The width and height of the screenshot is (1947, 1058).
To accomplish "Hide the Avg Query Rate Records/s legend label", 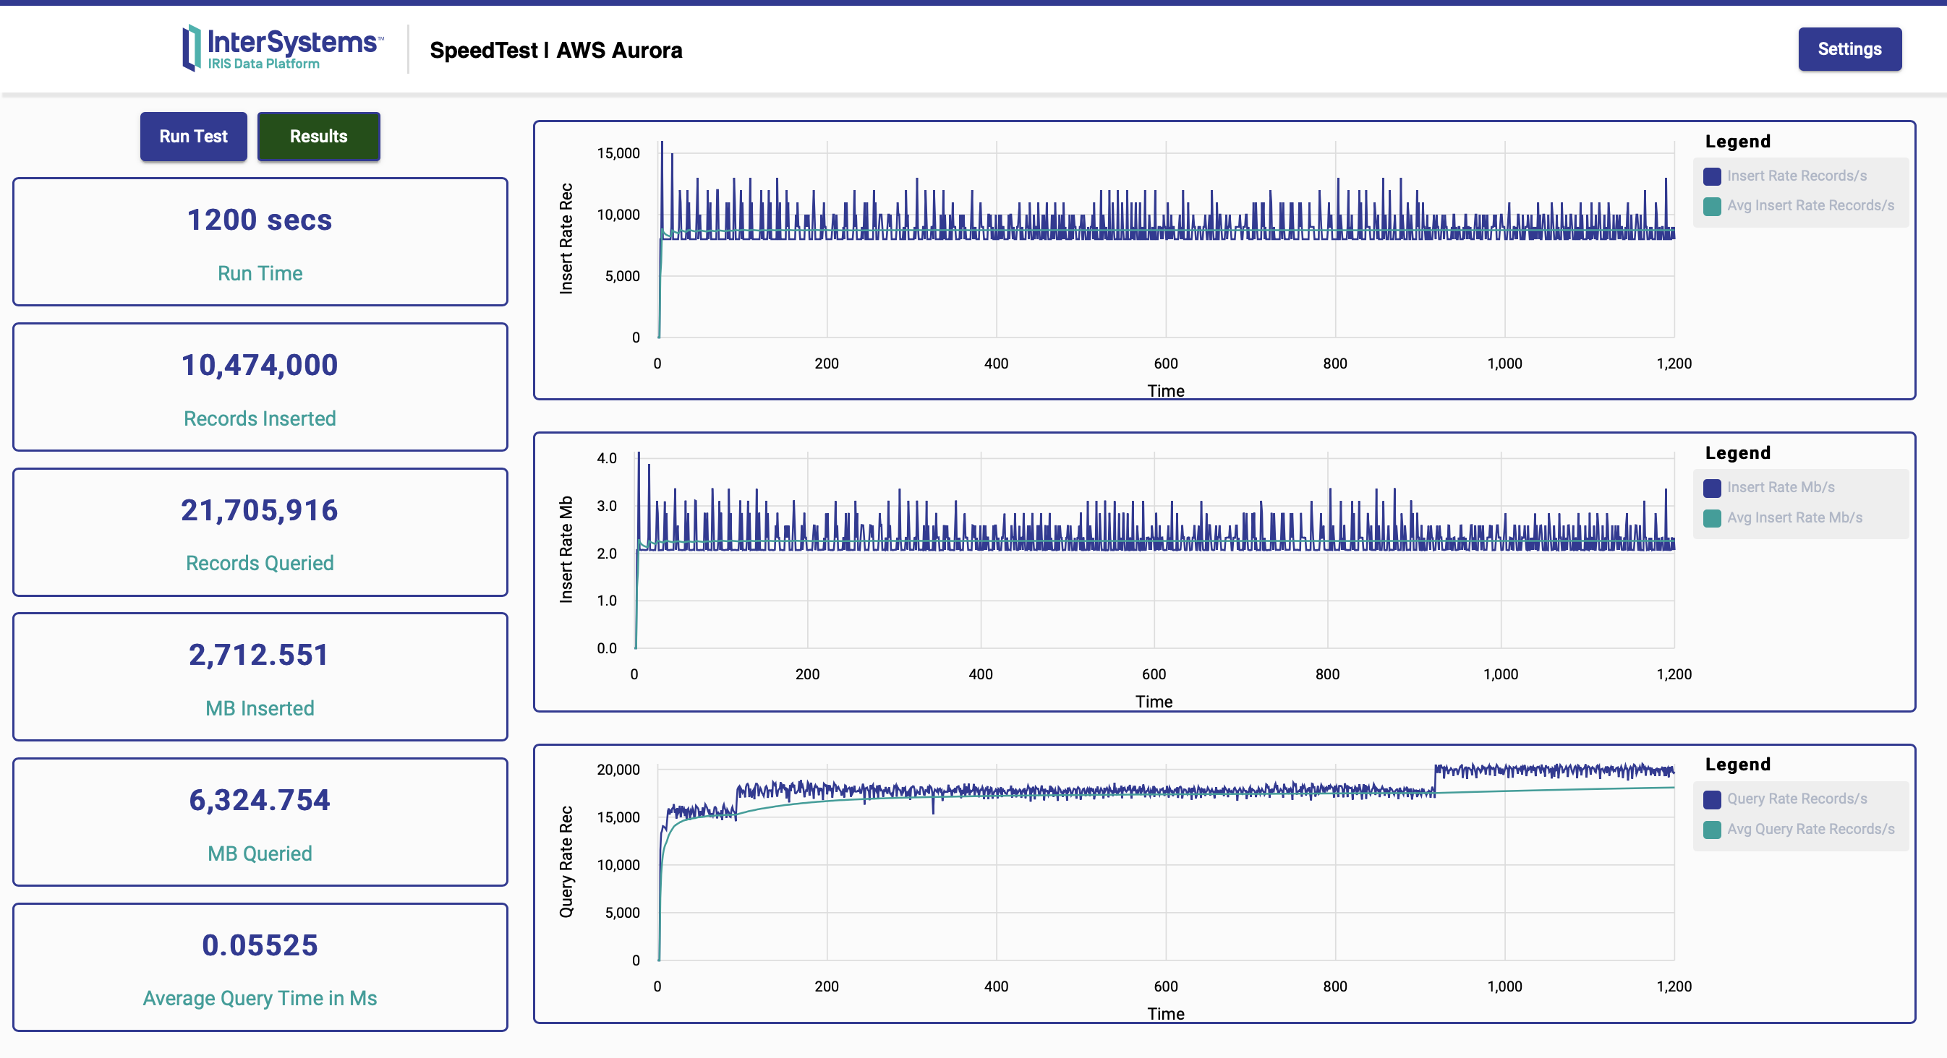I will pyautogui.click(x=1810, y=829).
